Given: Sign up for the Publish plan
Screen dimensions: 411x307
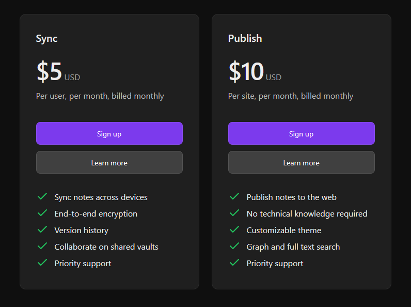Looking at the screenshot, I should pyautogui.click(x=302, y=133).
